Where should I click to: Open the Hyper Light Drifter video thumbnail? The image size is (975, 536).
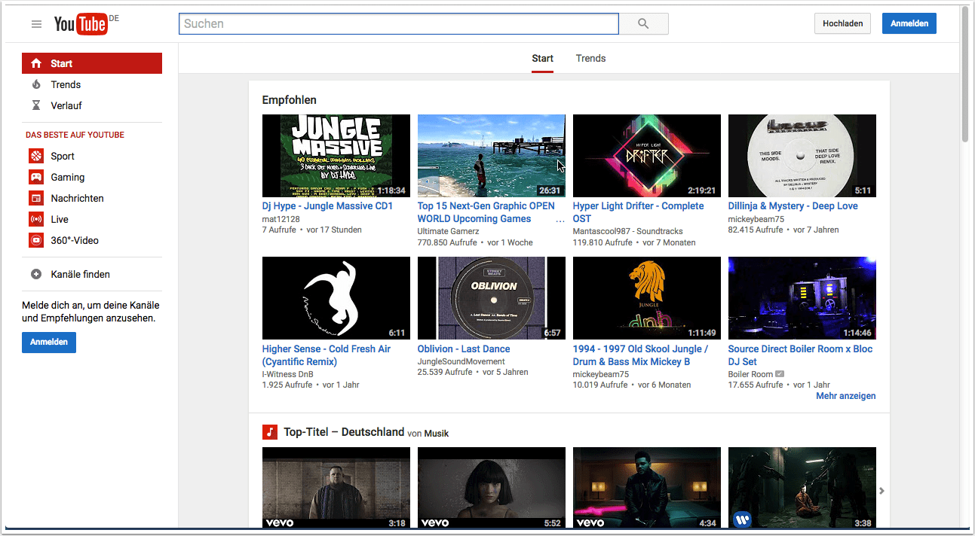646,156
